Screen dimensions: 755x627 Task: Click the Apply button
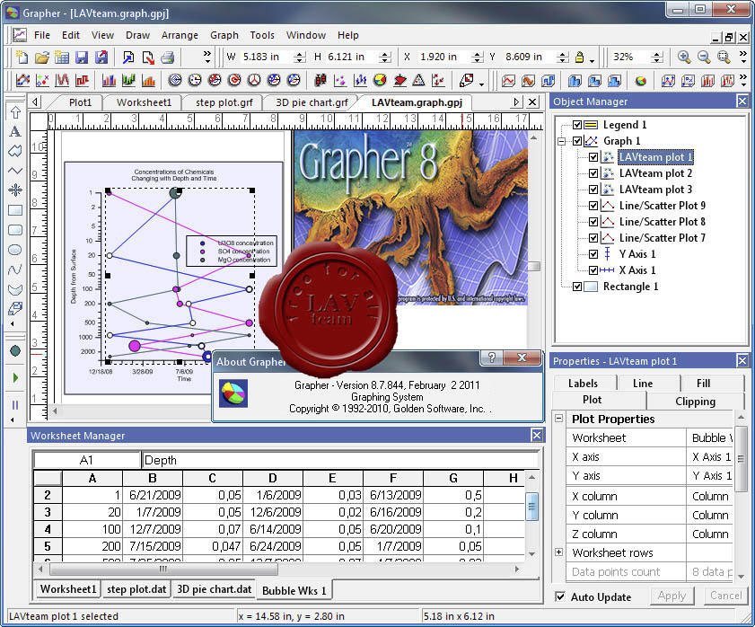(x=672, y=596)
